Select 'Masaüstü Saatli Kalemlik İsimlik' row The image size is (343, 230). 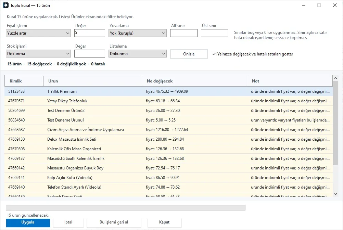pyautogui.click(x=169, y=158)
